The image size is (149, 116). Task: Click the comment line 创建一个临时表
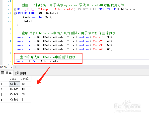(70, 5)
